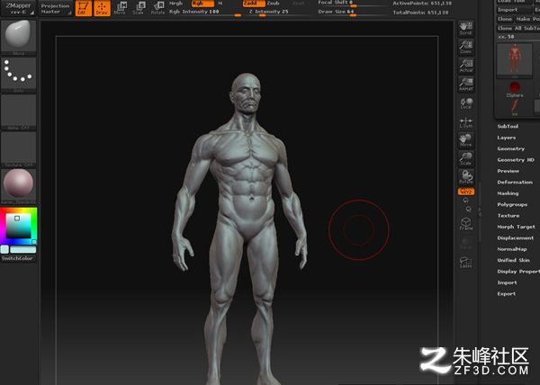
Task: Adjust the Rgb Intensity slider
Action: pyautogui.click(x=205, y=12)
